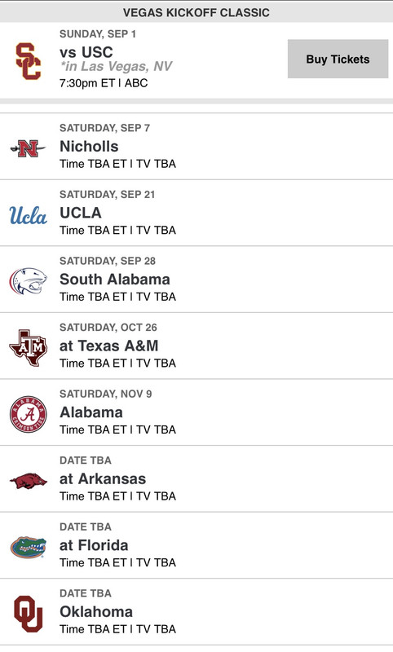Click the UCLA script logo
The width and height of the screenshot is (393, 652).
[29, 215]
